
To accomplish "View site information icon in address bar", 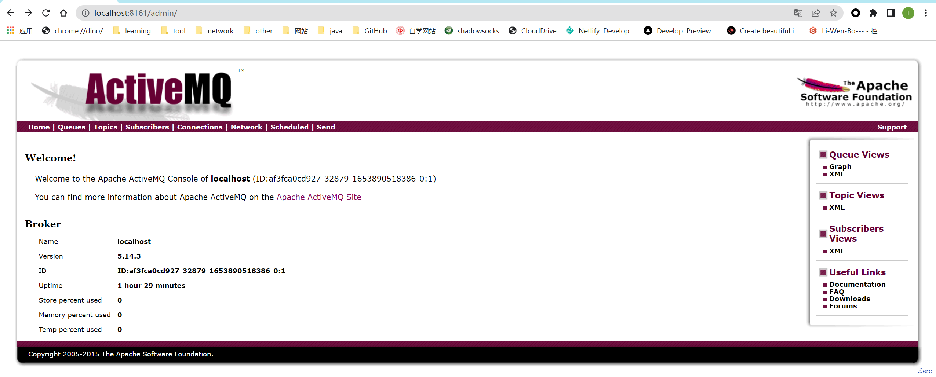I will 85,13.
